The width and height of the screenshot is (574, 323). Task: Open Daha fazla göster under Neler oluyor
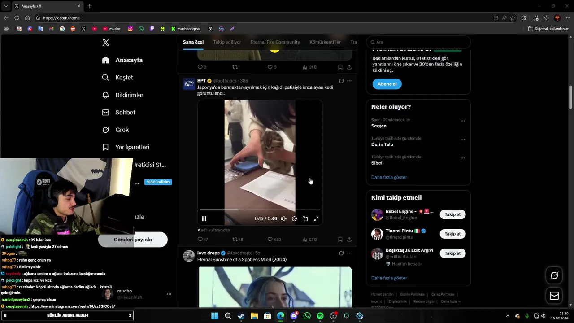(389, 177)
